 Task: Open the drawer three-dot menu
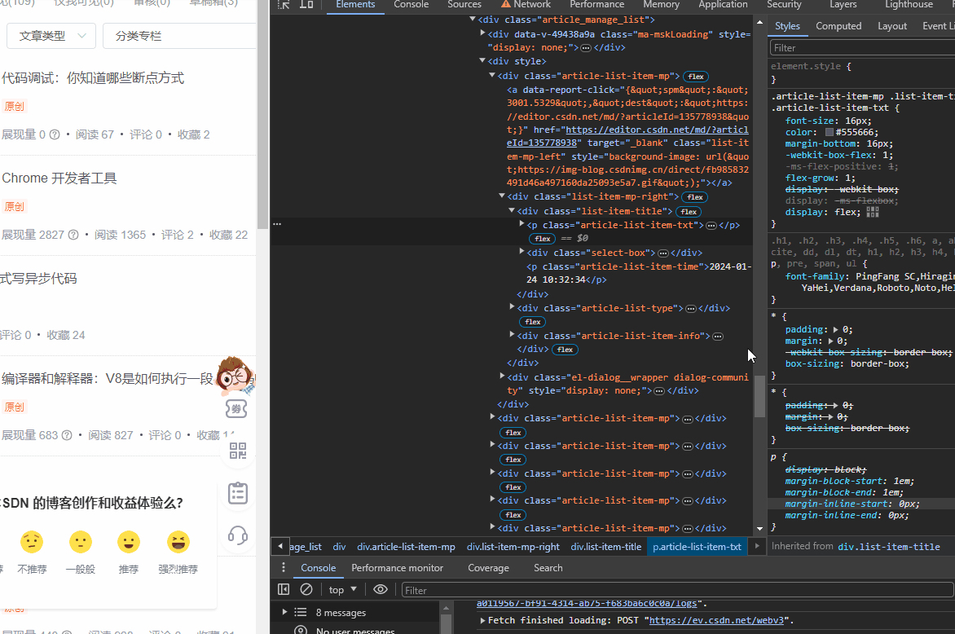tap(284, 568)
